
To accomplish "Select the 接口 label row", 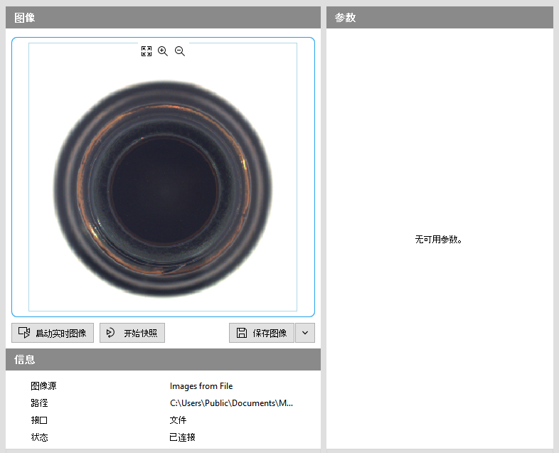I will point(39,420).
